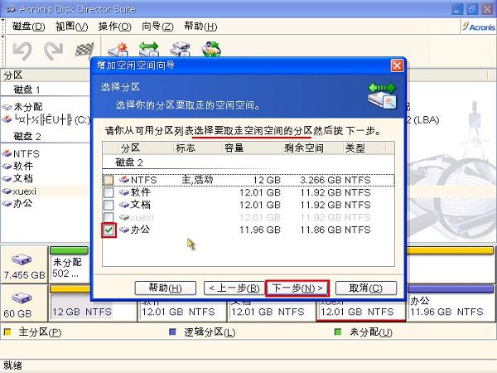Screen dimensions: 497x373
Task: Open the 视图(V) menu
Action: [x=71, y=27]
